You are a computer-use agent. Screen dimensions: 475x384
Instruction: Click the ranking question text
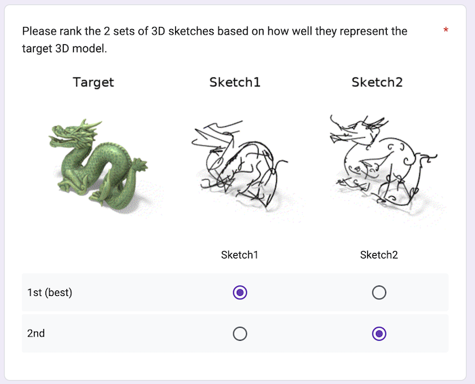pos(214,31)
